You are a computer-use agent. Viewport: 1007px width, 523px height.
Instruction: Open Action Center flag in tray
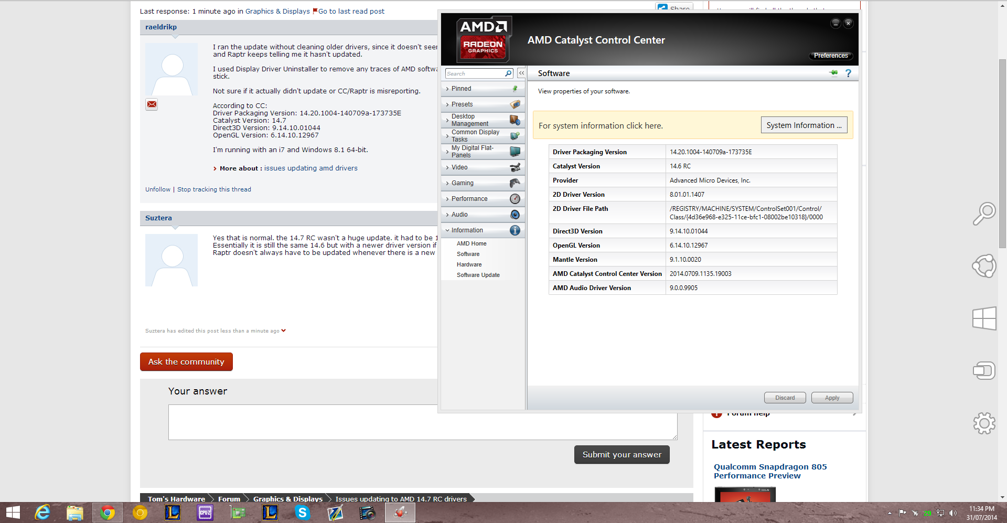tap(903, 513)
